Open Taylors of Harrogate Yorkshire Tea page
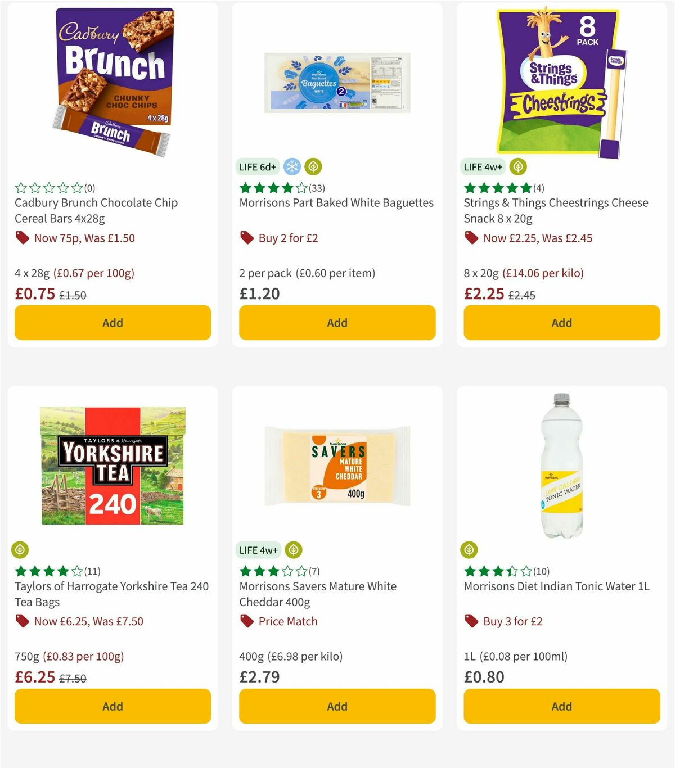The height and width of the screenshot is (768, 675). tap(111, 594)
